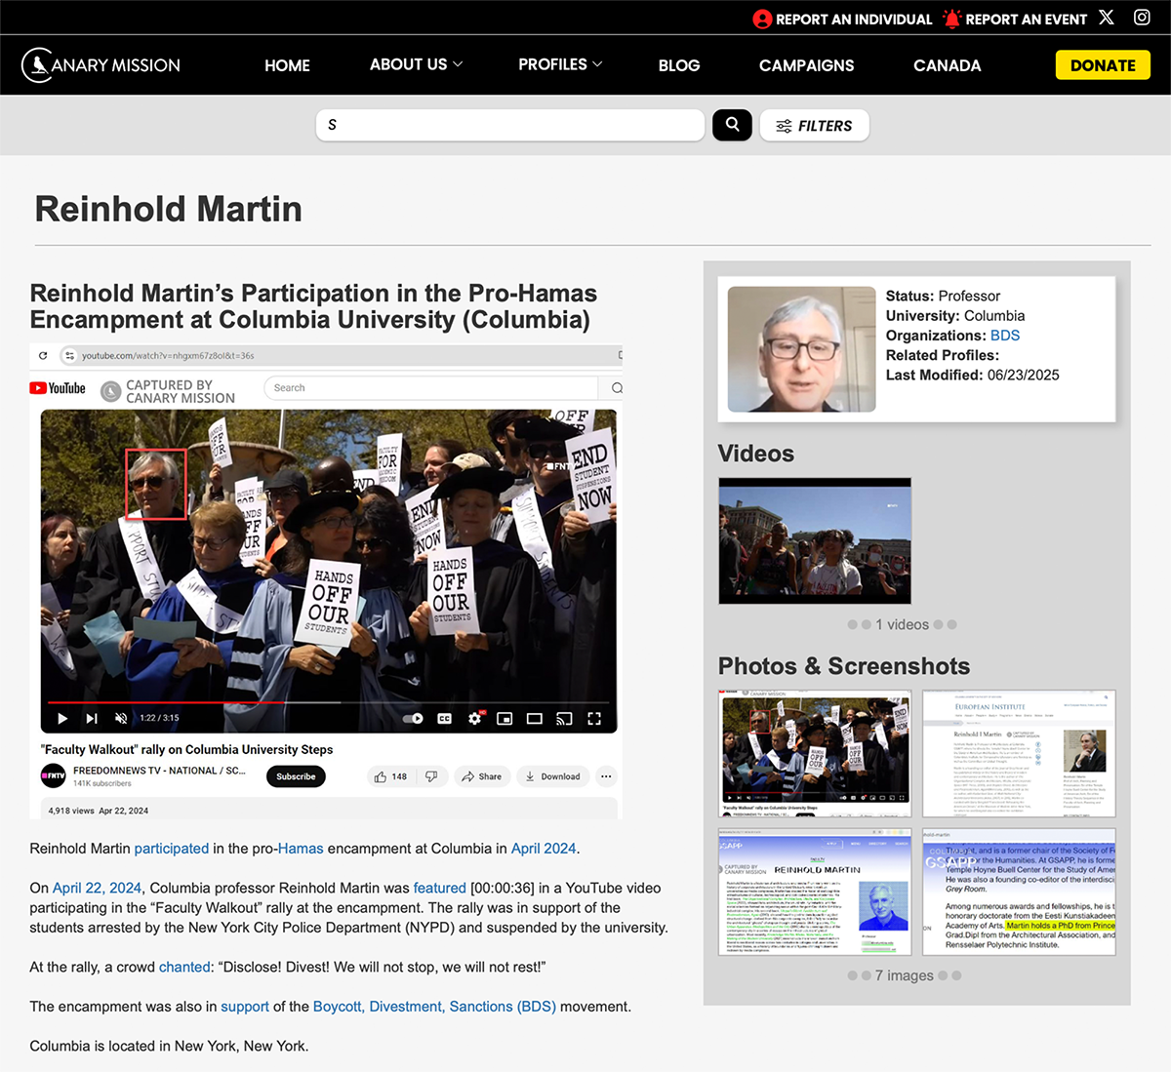Toggle closed captions CC button

coord(445,719)
